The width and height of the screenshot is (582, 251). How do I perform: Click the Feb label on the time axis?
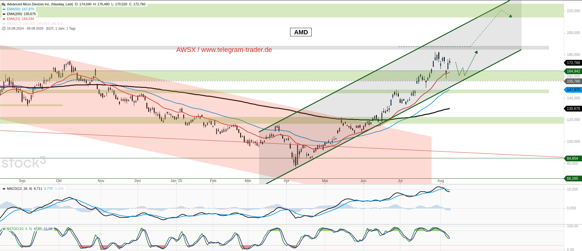click(x=213, y=181)
